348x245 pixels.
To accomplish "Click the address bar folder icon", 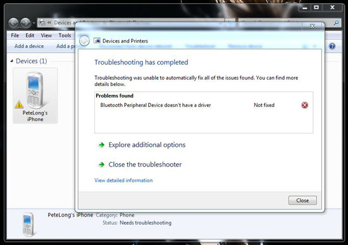I will coord(42,23).
